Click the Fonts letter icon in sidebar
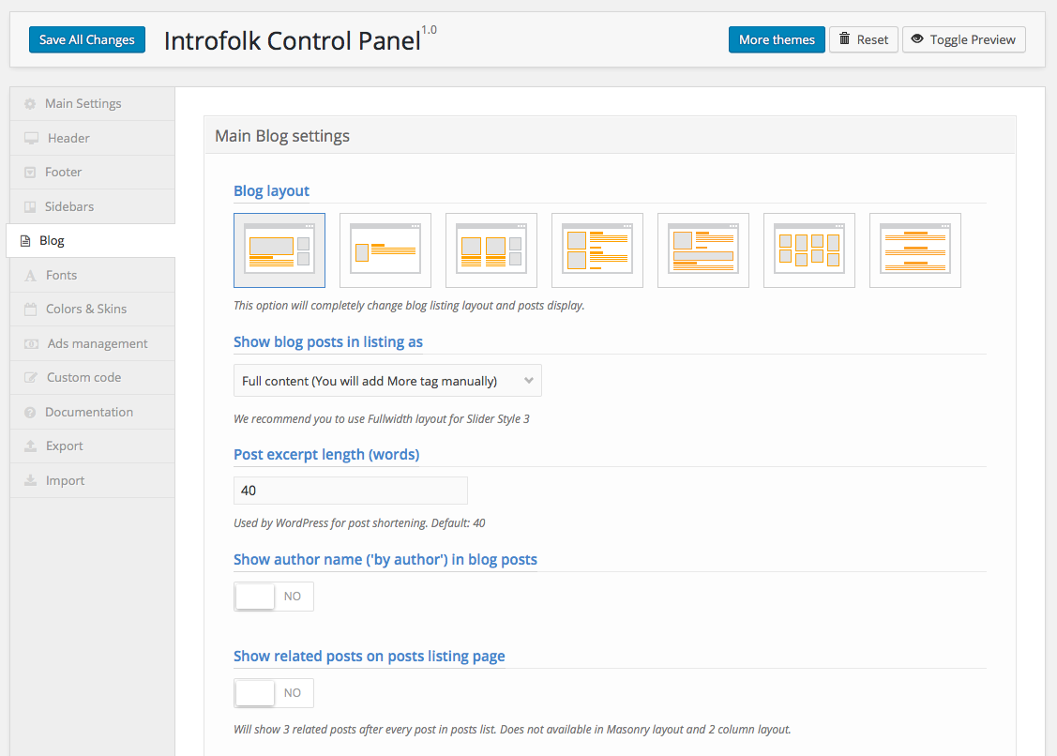Screen dimensions: 1057x756 (30, 276)
